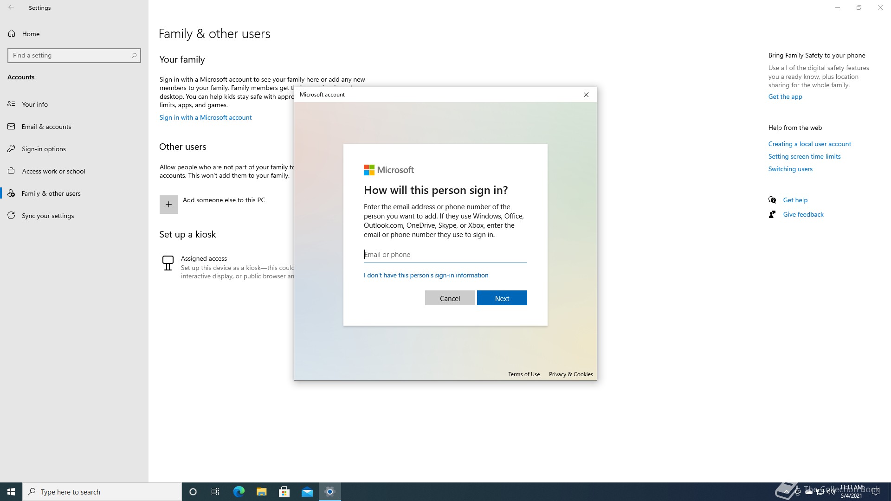891x501 pixels.
Task: Close the Microsoft account dialog
Action: point(586,95)
